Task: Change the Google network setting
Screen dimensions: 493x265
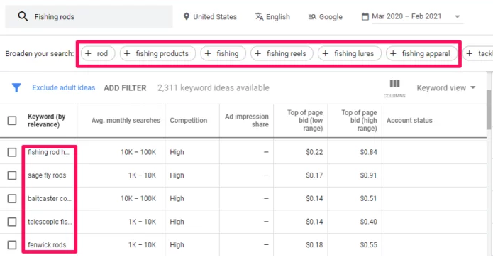Action: (x=326, y=16)
